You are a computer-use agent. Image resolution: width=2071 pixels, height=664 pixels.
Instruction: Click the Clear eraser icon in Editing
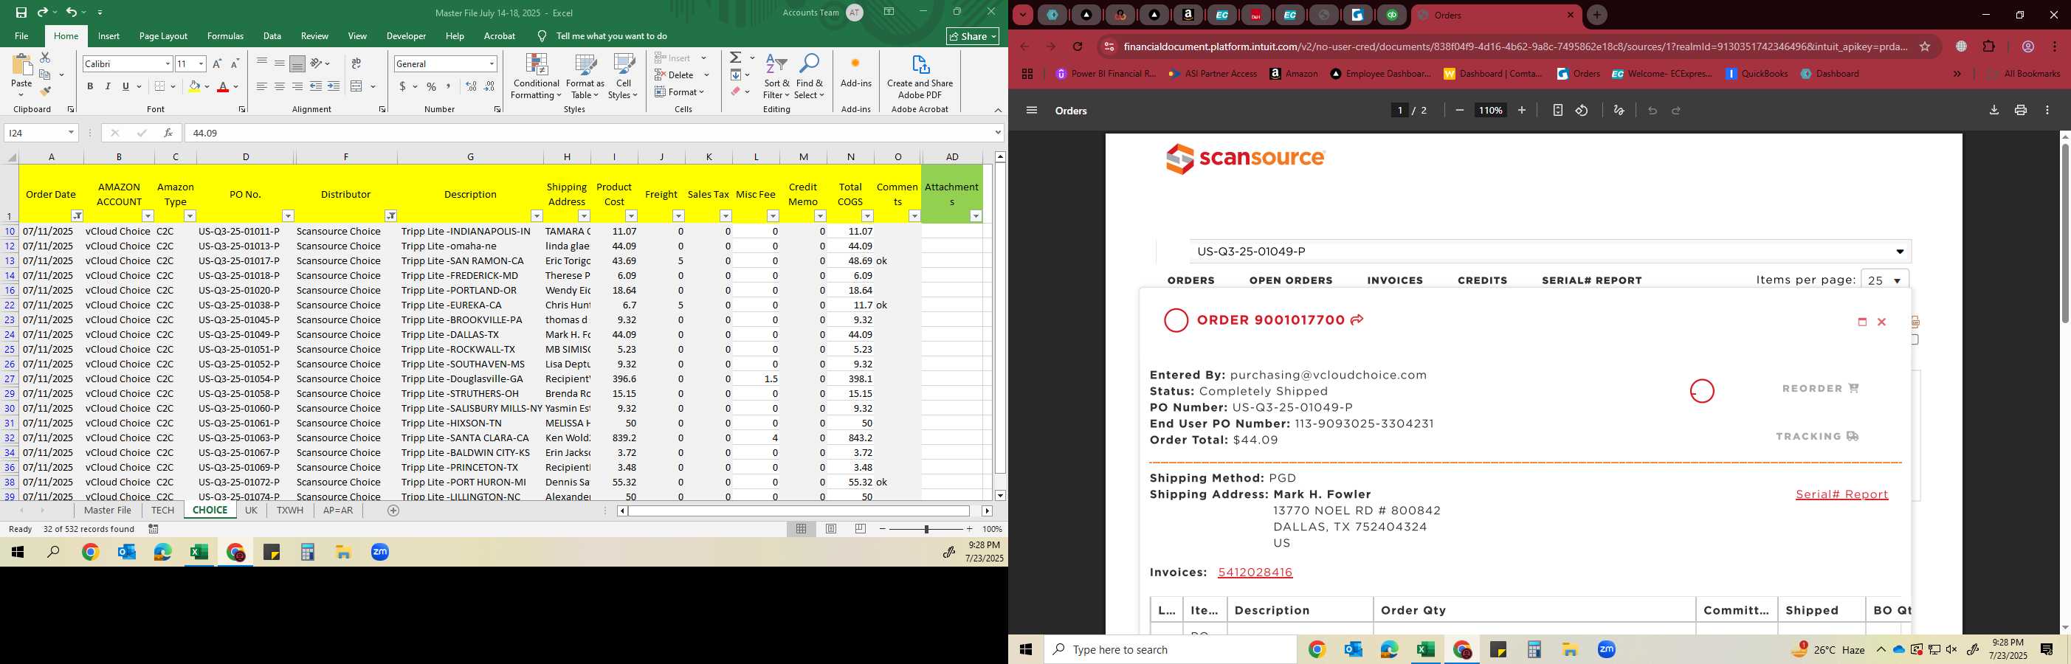pos(736,91)
